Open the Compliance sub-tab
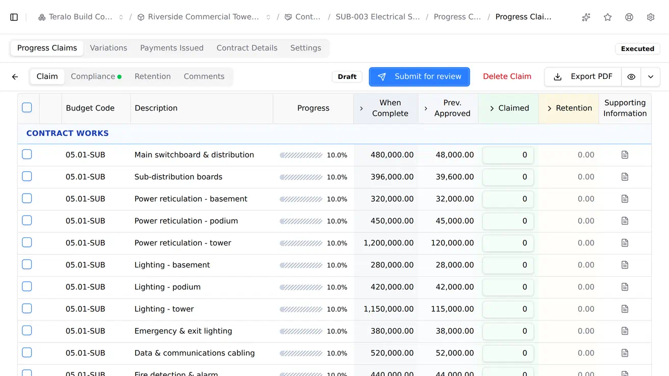The height and width of the screenshot is (376, 669). (96, 77)
